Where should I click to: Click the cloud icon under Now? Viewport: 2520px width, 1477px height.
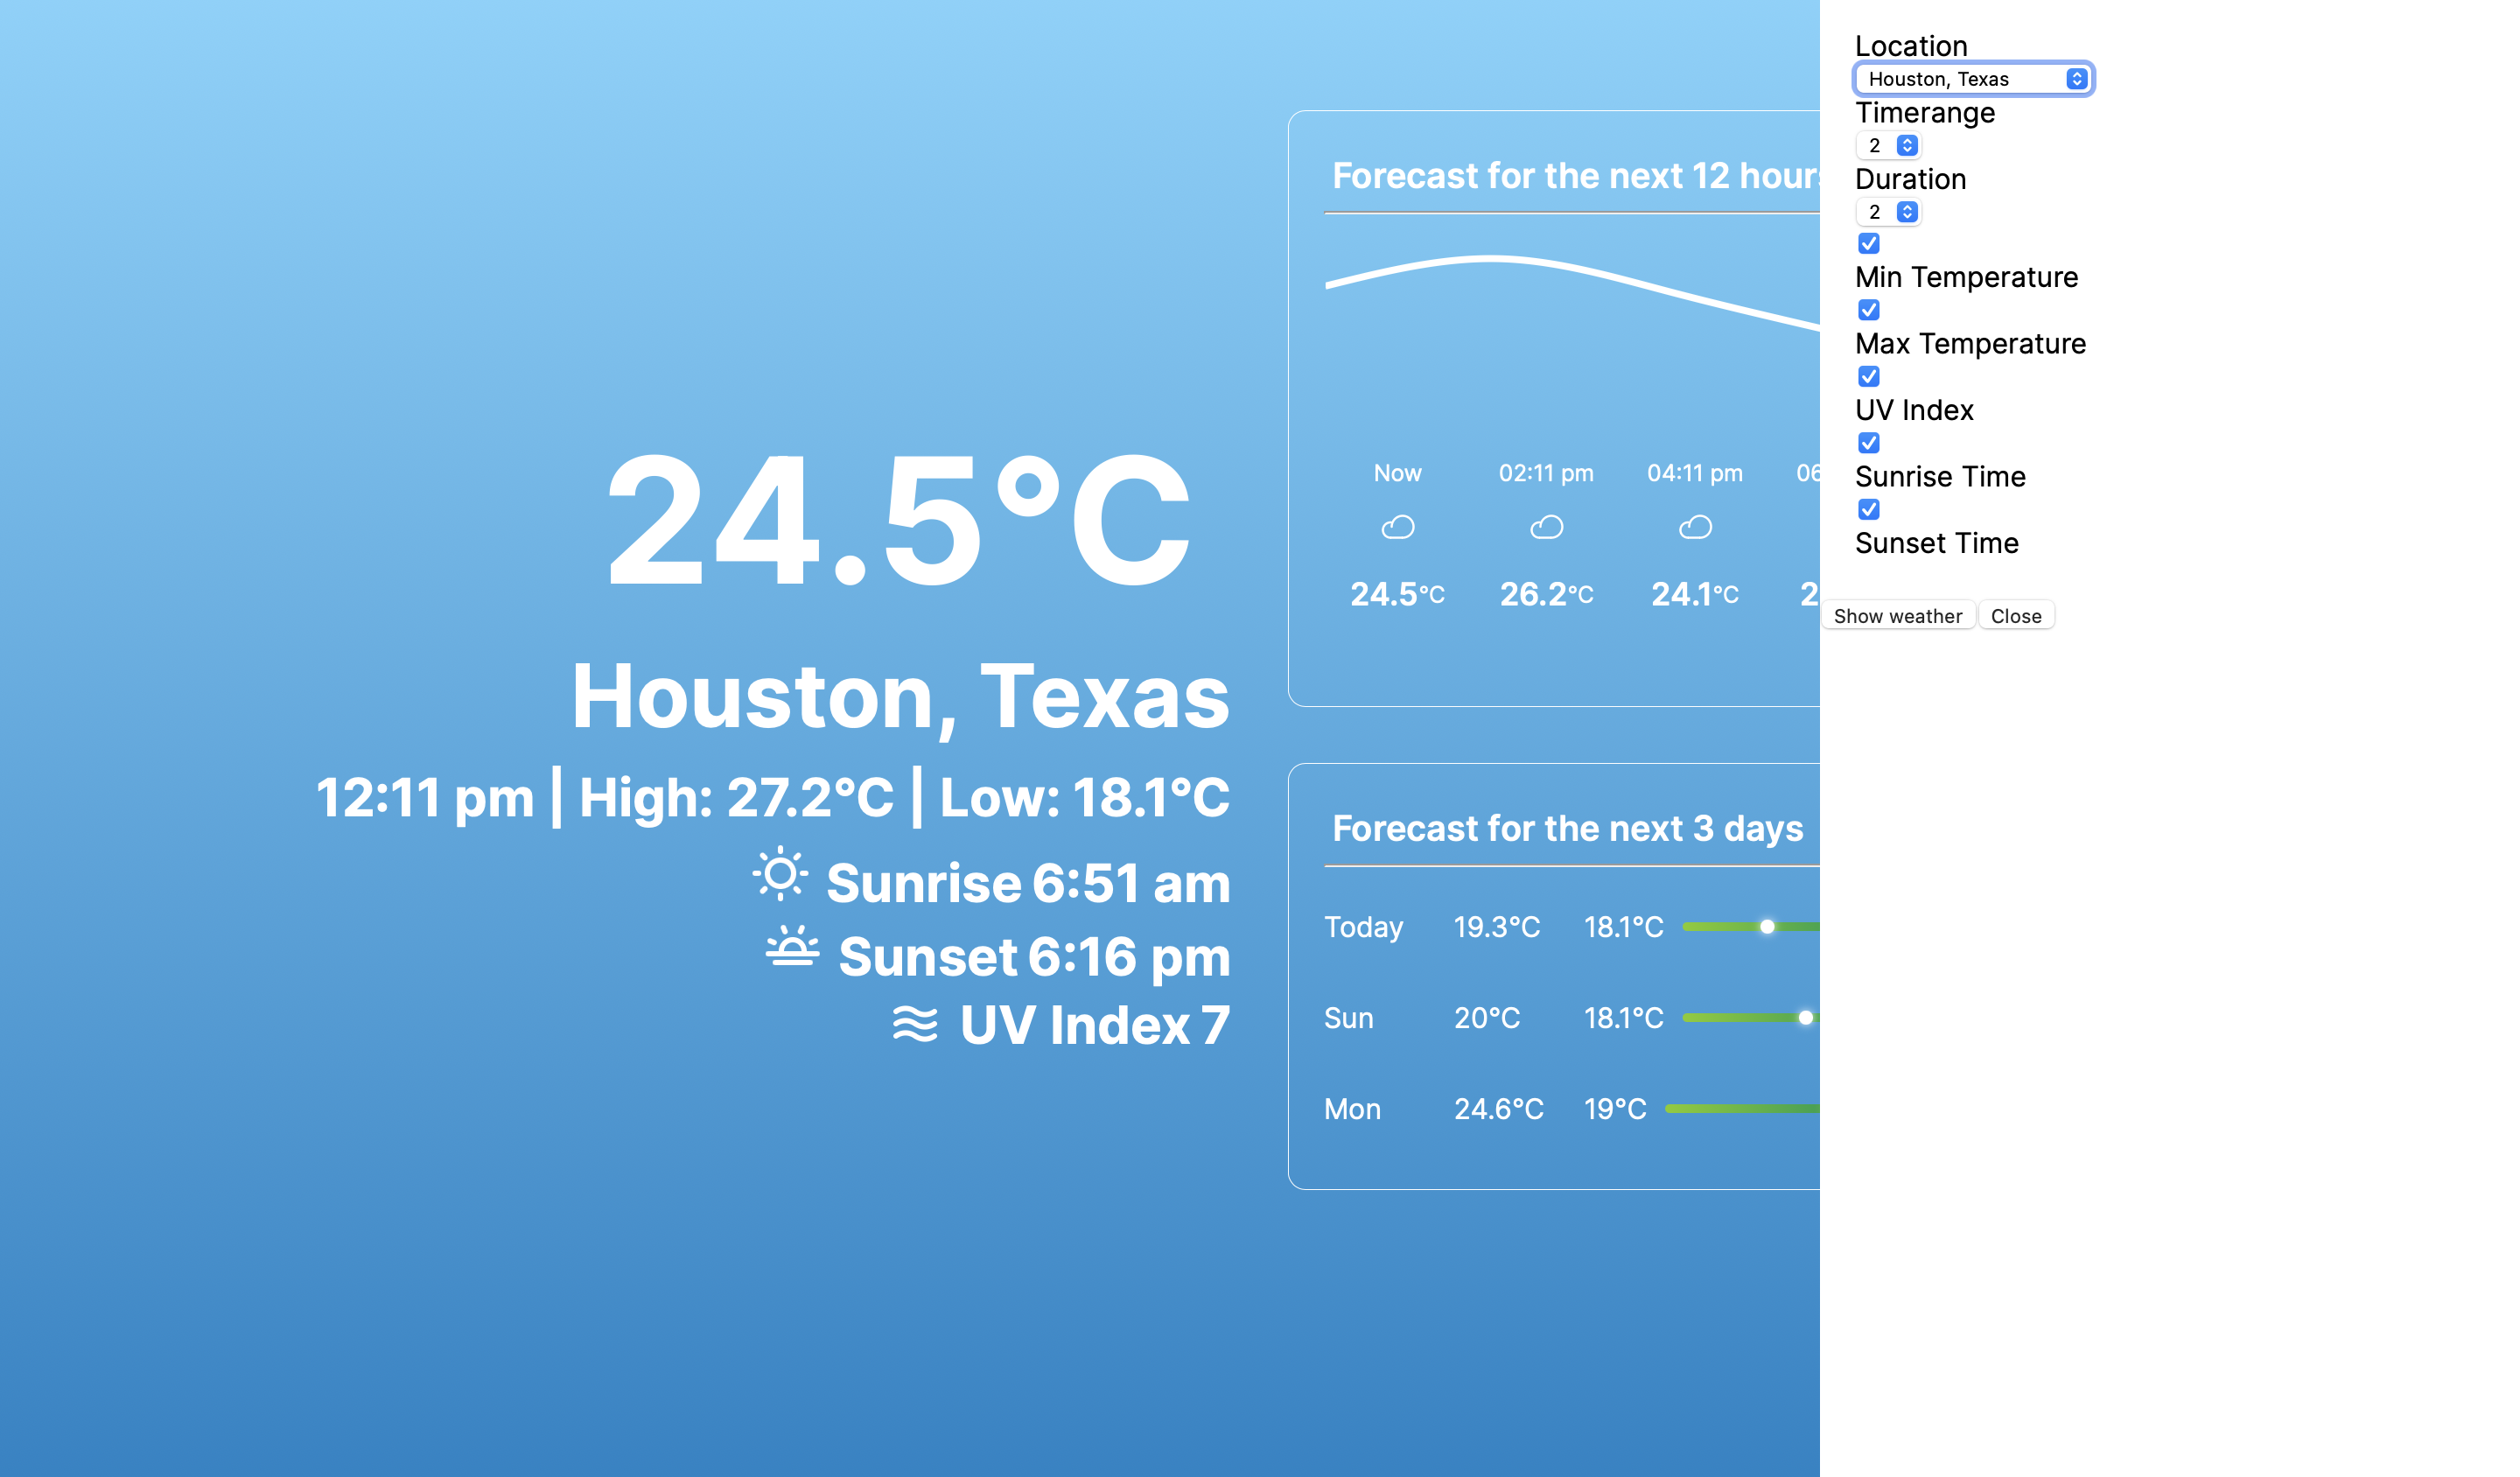coord(1397,527)
